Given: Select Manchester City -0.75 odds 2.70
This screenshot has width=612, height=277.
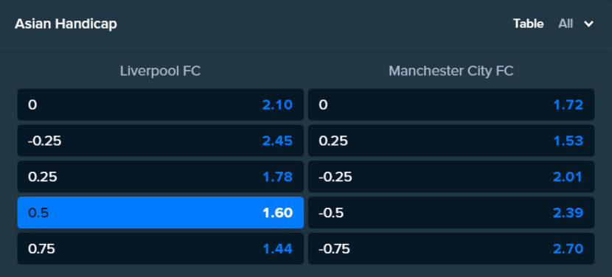Looking at the screenshot, I should point(451,248).
